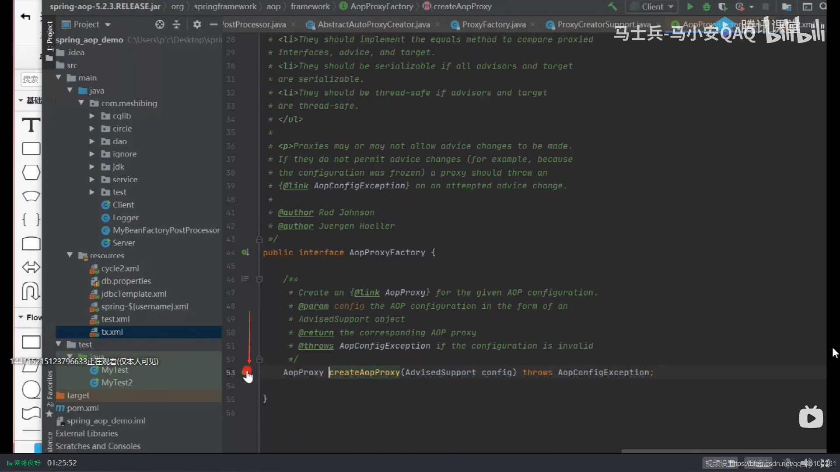Click the AopProxy link on line 47
Screen dimensions: 840x472
(x=405, y=292)
